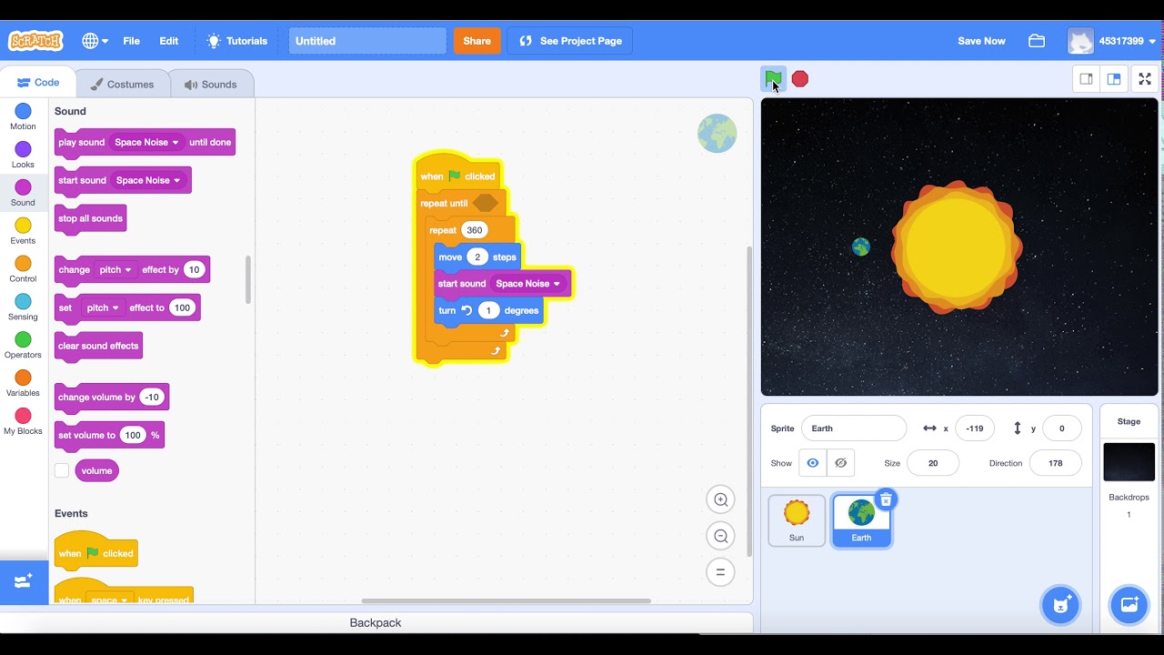Open the Edit menu
This screenshot has height=655, width=1164.
coord(169,41)
